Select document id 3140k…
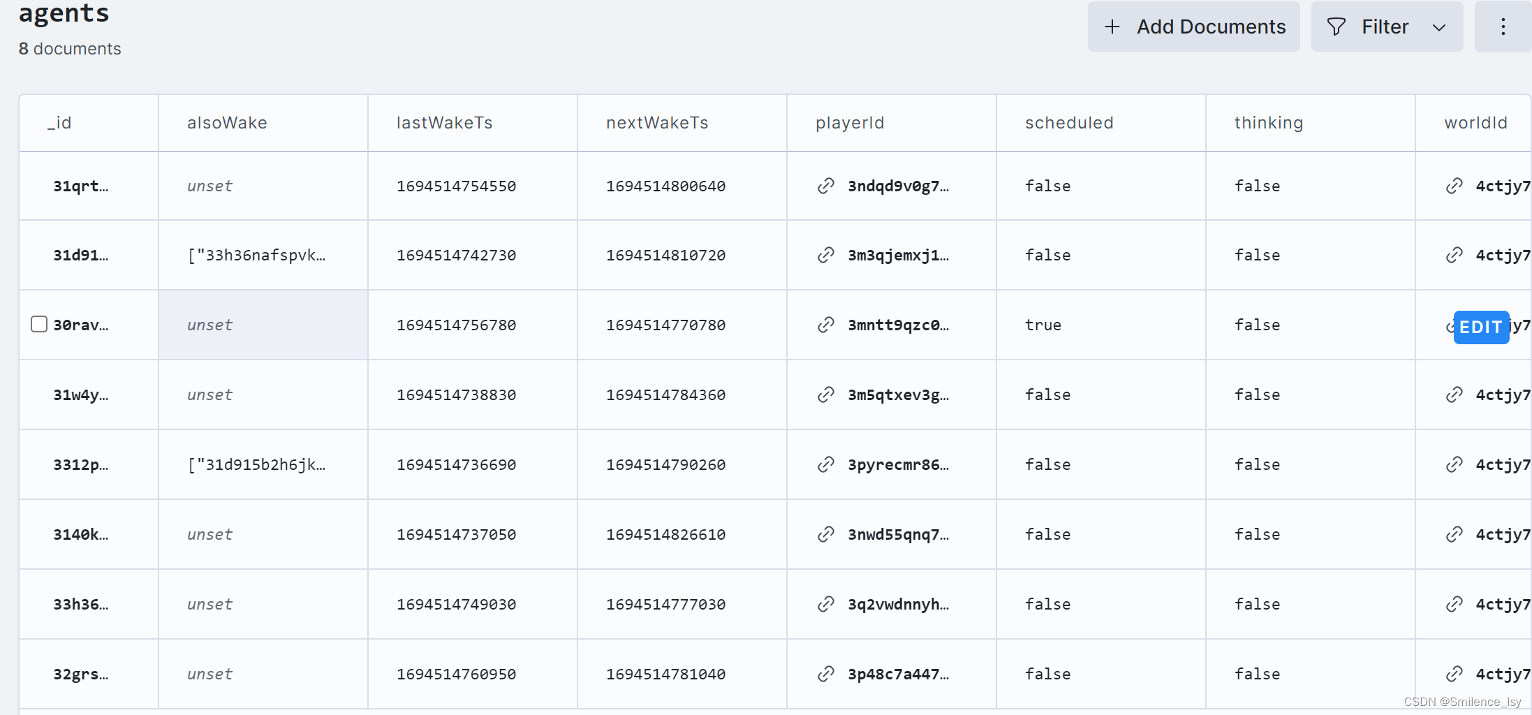The width and height of the screenshot is (1532, 715). click(81, 534)
